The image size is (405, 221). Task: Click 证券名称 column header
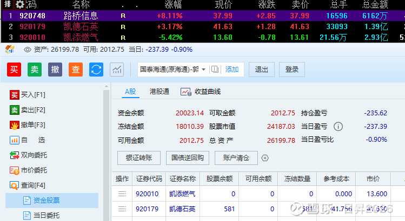coord(183,179)
